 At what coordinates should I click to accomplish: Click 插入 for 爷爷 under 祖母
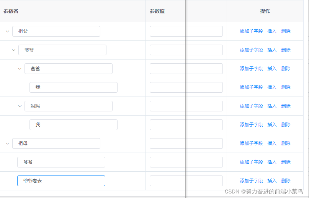click(272, 162)
